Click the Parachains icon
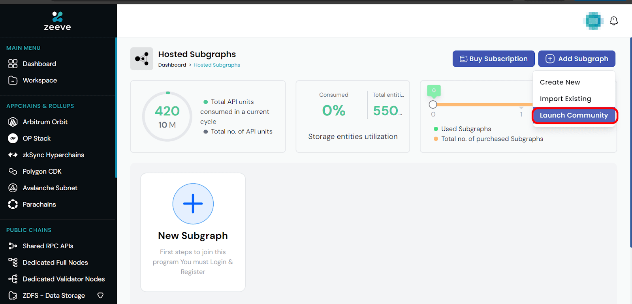This screenshot has width=632, height=304. point(13,205)
